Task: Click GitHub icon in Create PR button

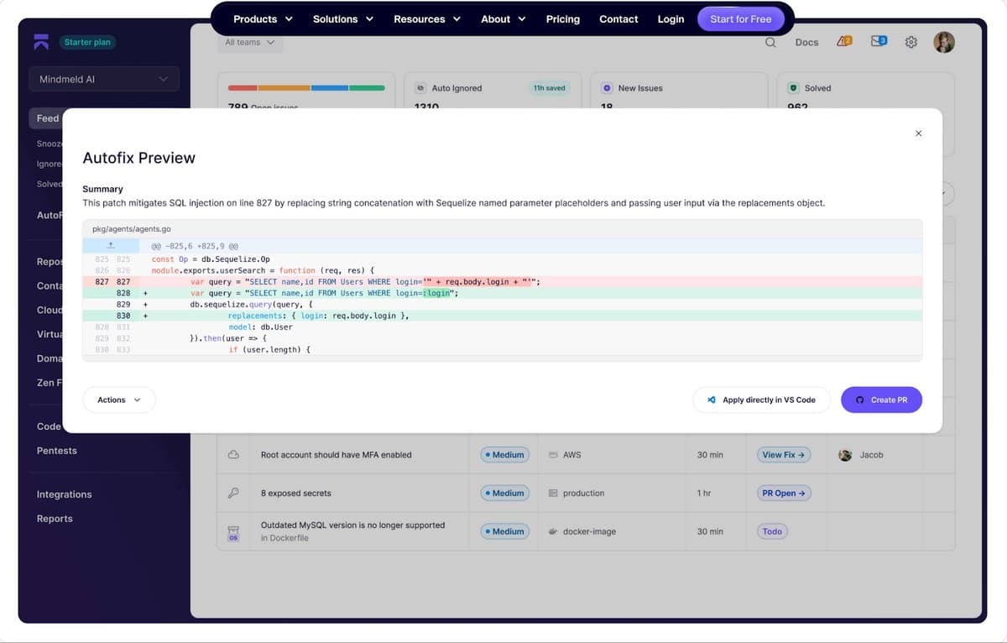Action: tap(860, 400)
